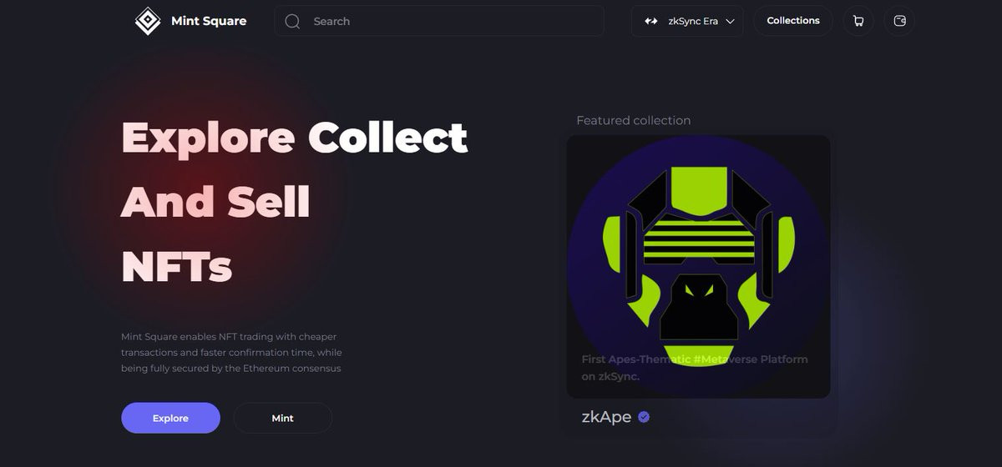Viewport: 1002px width, 467px height.
Task: Open the zkApe featured collection image
Action: click(698, 267)
